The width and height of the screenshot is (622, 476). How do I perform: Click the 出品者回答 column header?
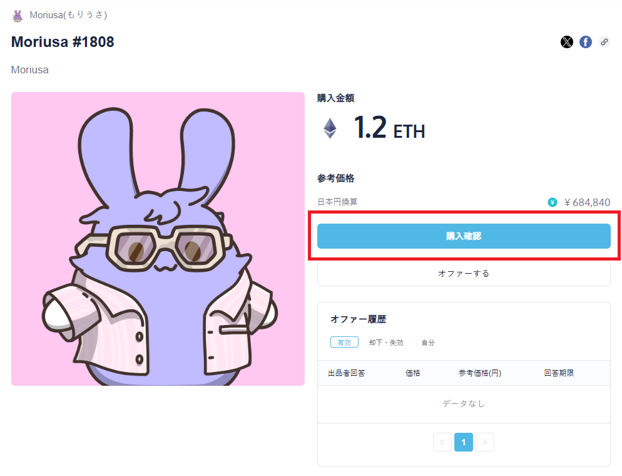point(347,373)
